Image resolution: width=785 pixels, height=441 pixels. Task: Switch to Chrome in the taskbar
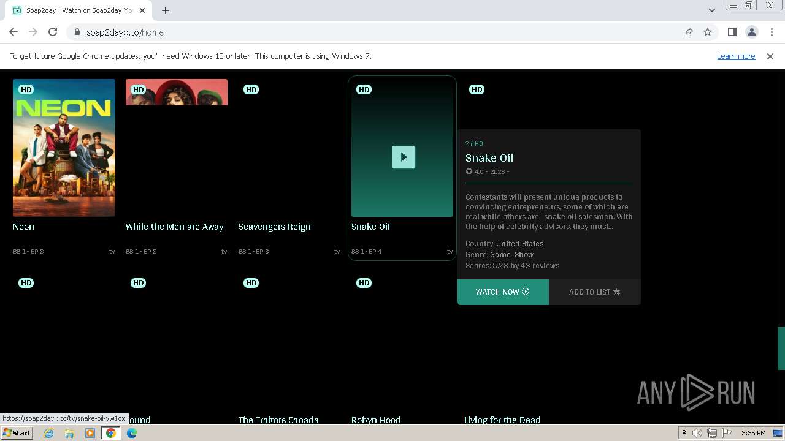111,433
